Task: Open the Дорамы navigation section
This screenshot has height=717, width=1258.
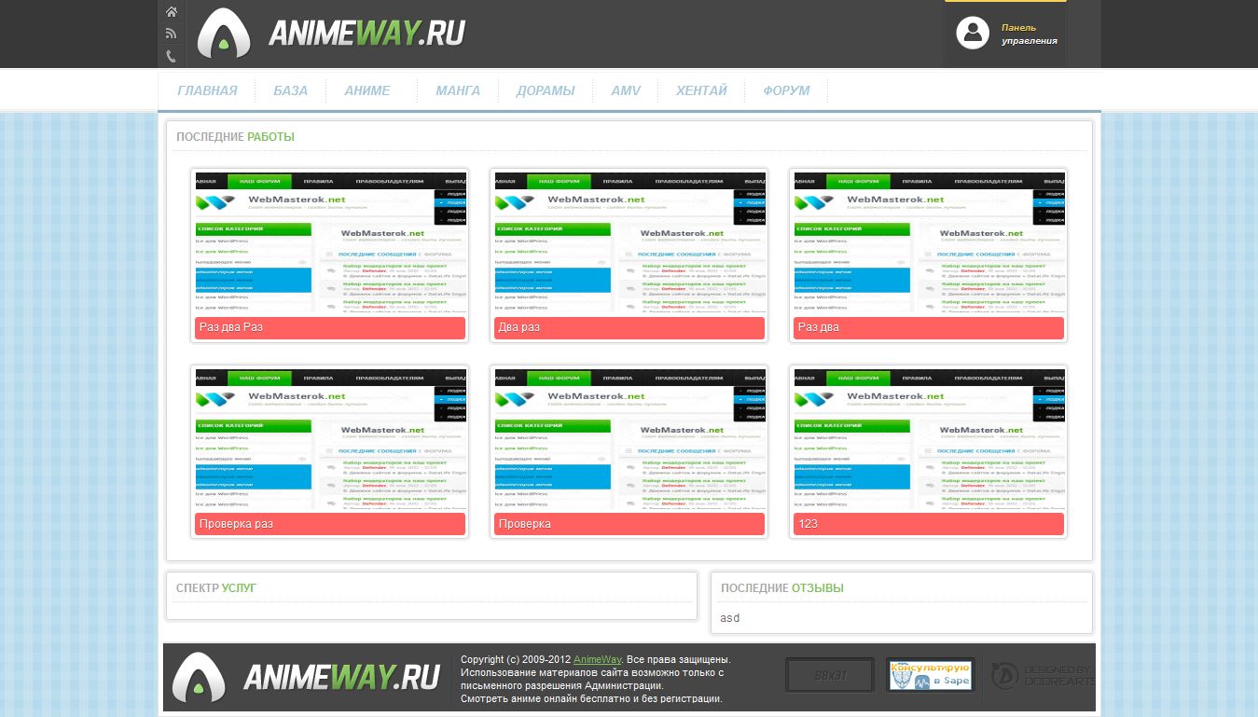Action: (546, 90)
